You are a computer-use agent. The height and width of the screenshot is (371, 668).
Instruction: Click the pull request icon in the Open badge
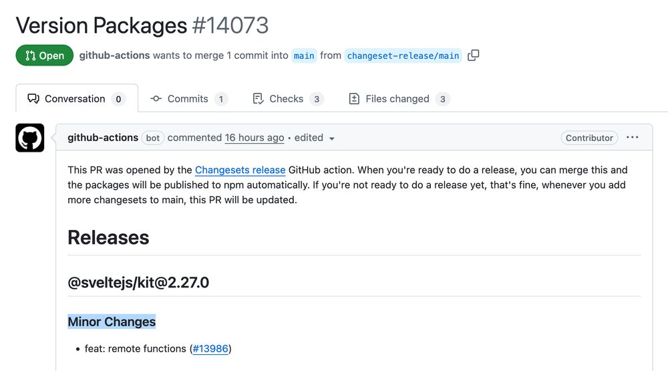coord(30,55)
